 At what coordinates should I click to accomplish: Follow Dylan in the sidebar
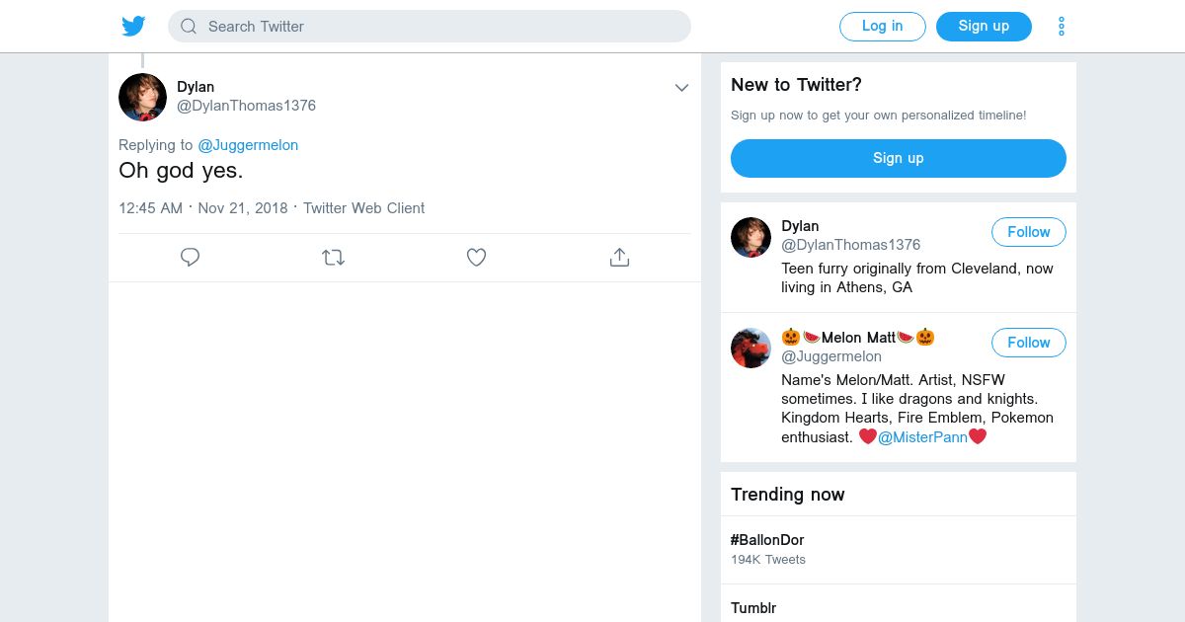[1028, 232]
